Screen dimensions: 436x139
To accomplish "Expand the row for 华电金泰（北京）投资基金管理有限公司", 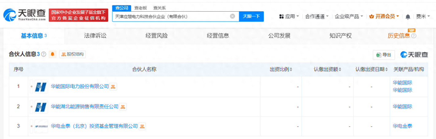I will 31,126.
